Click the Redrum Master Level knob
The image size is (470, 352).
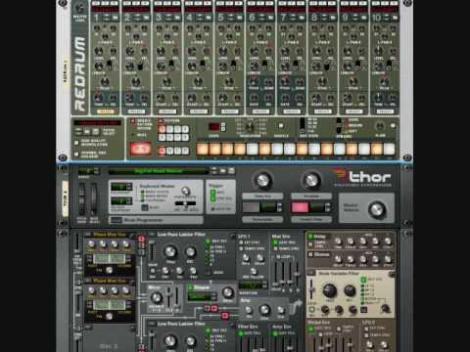pos(79,9)
